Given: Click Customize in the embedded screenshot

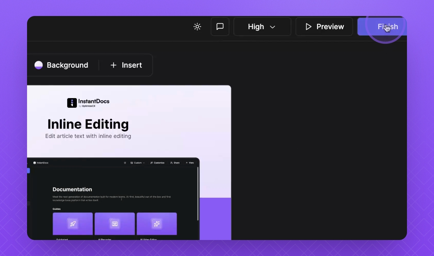Looking at the screenshot, I should [157, 163].
